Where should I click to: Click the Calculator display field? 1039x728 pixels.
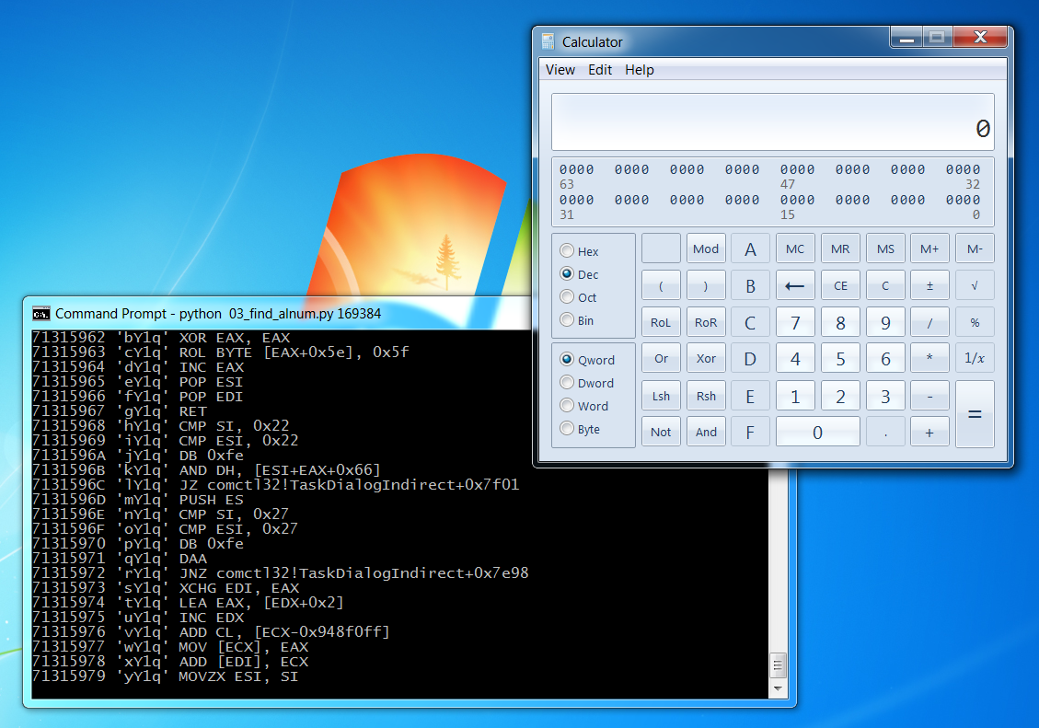pos(773,122)
